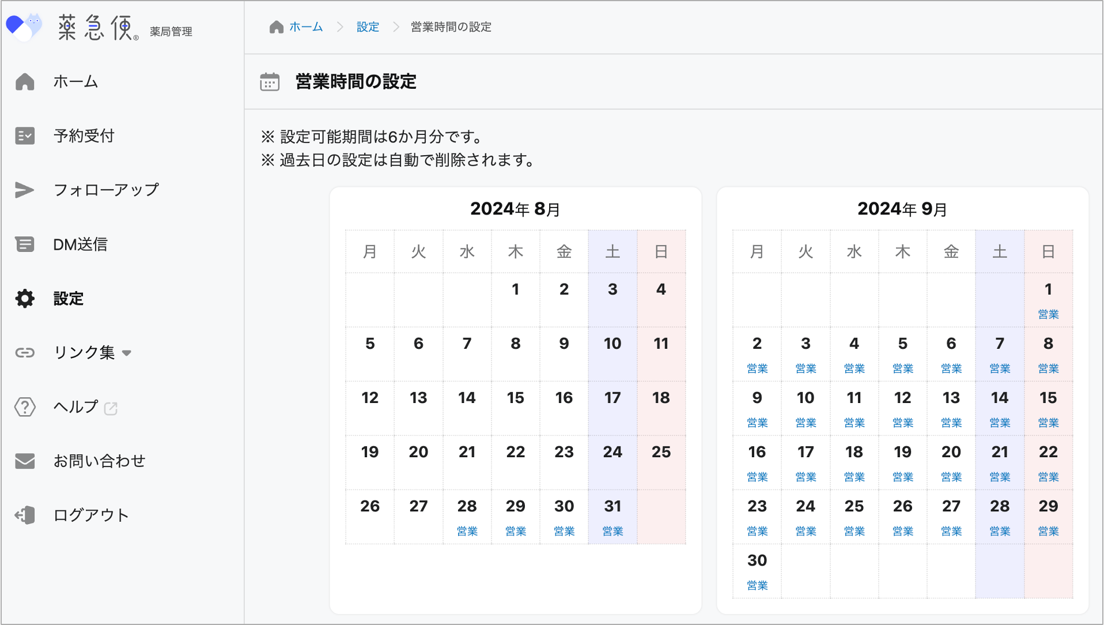Open the ホーム breadcrumb link

point(305,27)
